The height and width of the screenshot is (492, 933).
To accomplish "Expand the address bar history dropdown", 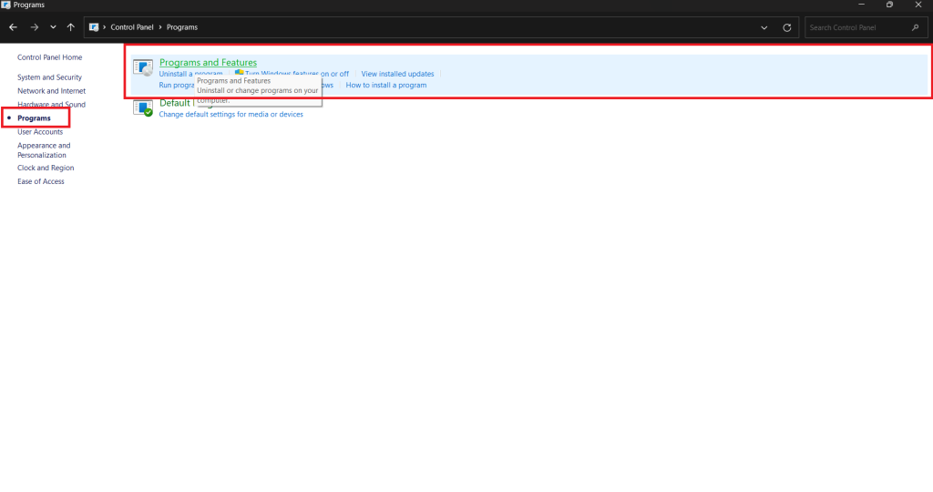I will coord(764,27).
